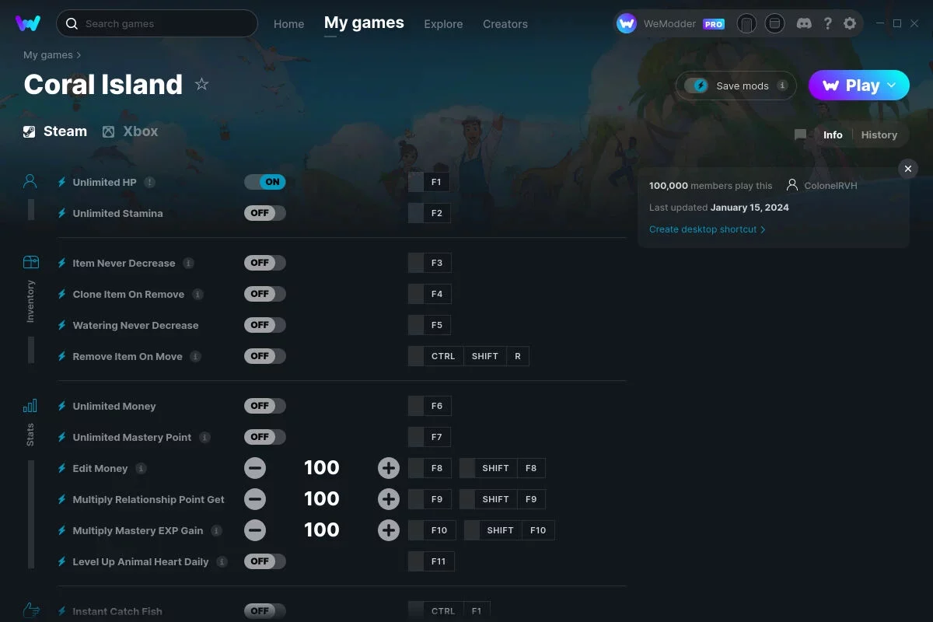This screenshot has height=622, width=933.
Task: Open the overlay window icon in the header
Action: (774, 23)
